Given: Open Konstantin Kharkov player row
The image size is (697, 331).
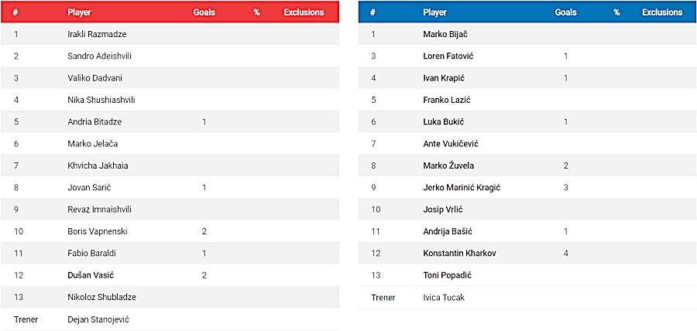Looking at the screenshot, I should coord(527,254).
